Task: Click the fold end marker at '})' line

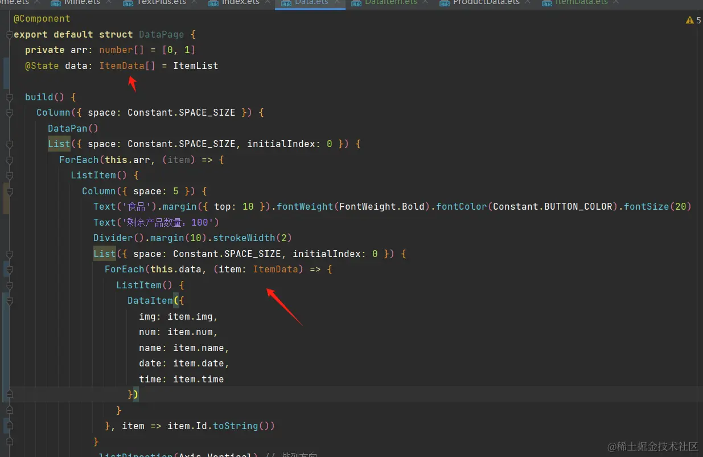Action: pyautogui.click(x=9, y=394)
